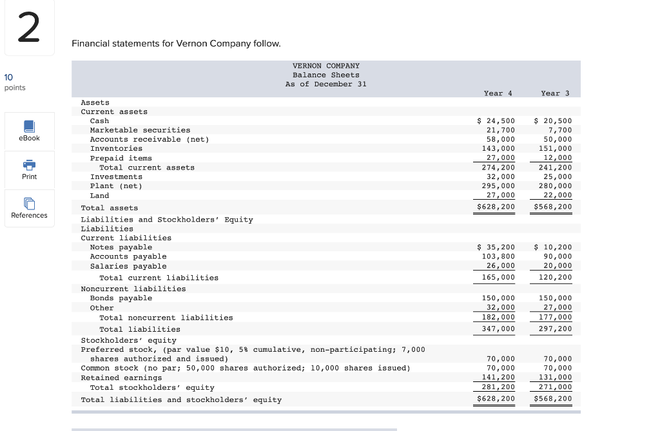
Task: Click the 'Cash' row label
Action: coord(99,121)
